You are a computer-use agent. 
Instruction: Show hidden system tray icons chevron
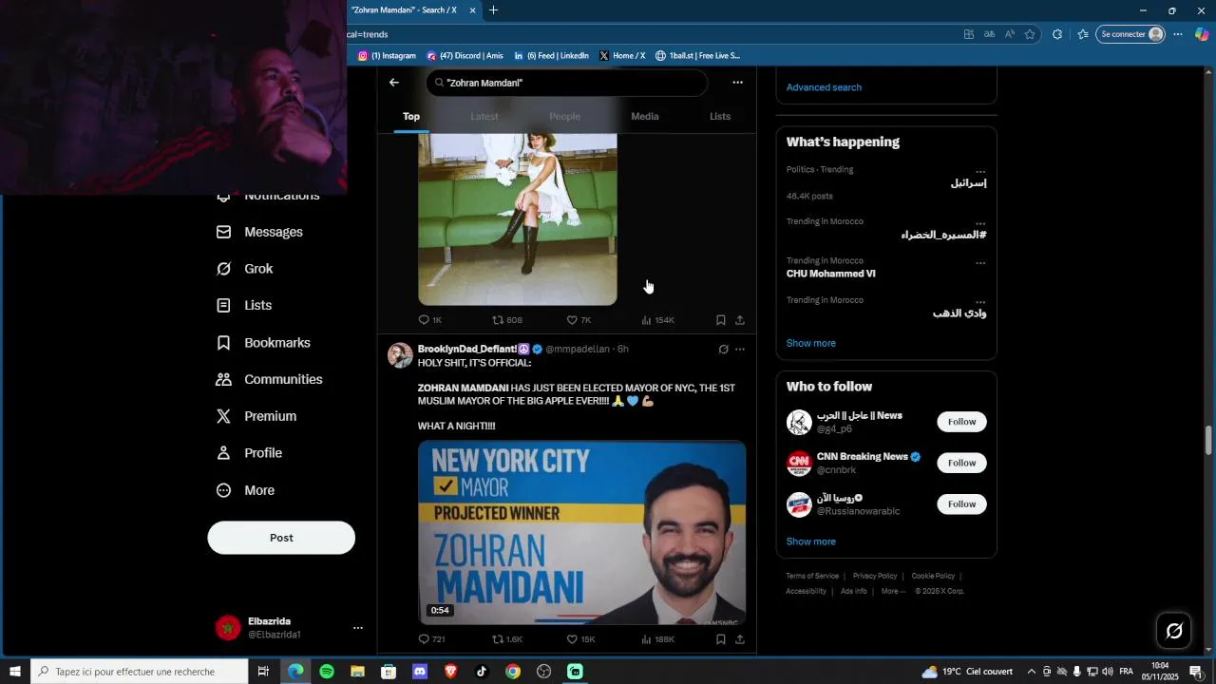1032,672
